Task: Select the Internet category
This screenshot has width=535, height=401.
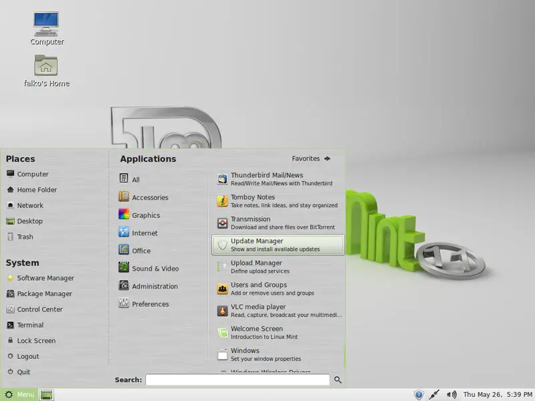Action: (x=138, y=233)
